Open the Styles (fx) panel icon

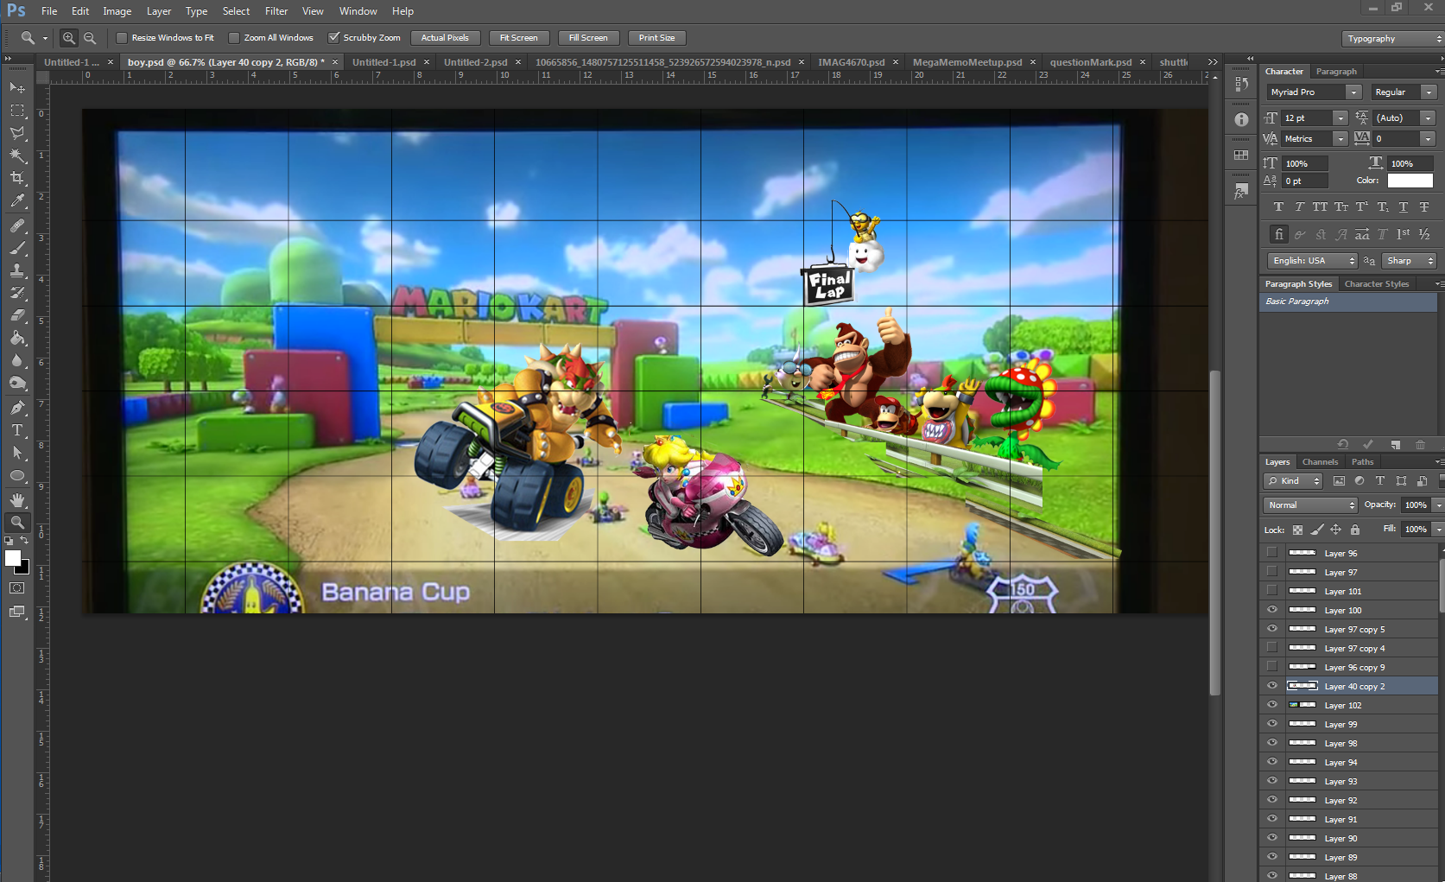point(1241,191)
